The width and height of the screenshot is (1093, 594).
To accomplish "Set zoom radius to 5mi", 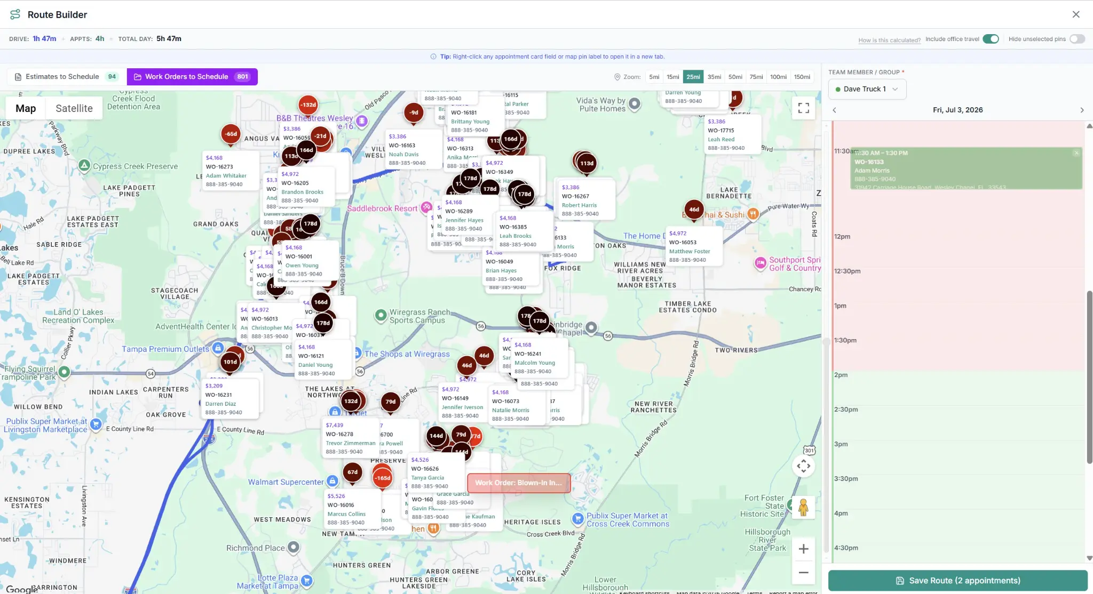I will 654,77.
